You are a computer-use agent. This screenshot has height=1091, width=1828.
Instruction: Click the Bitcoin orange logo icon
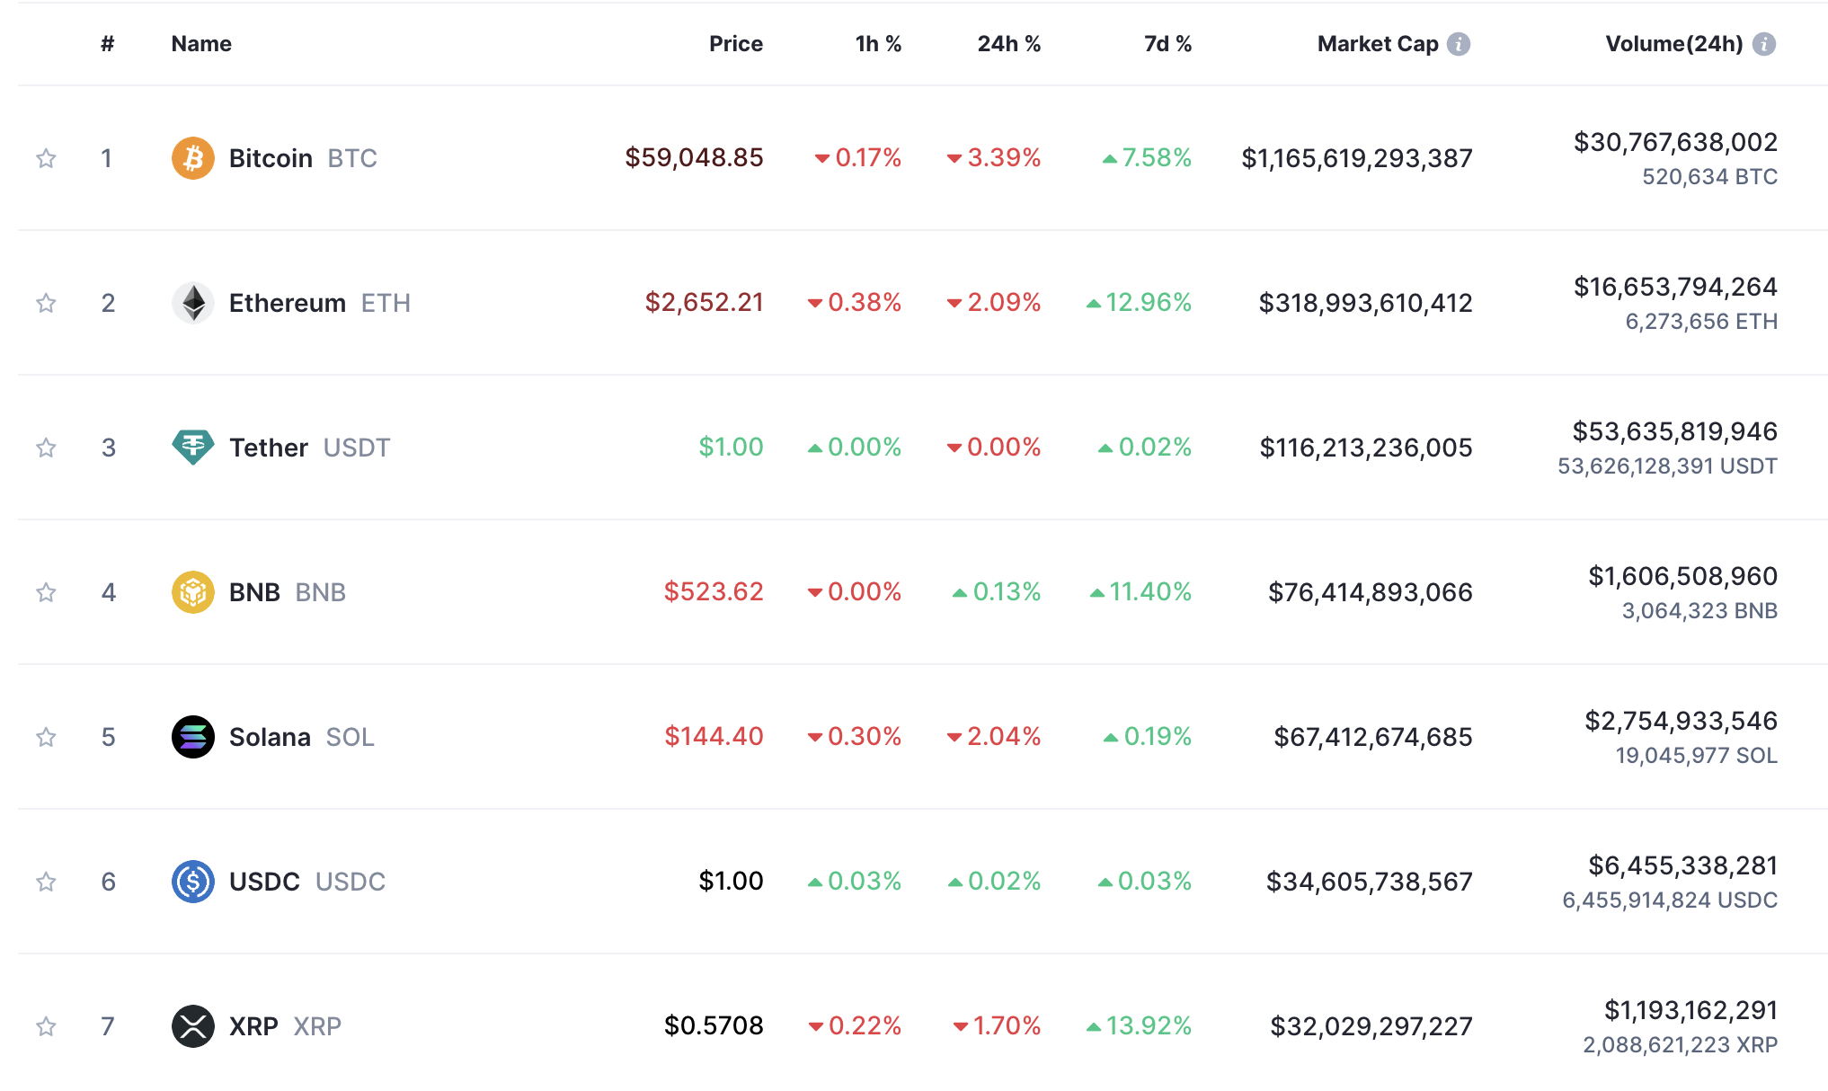point(193,158)
